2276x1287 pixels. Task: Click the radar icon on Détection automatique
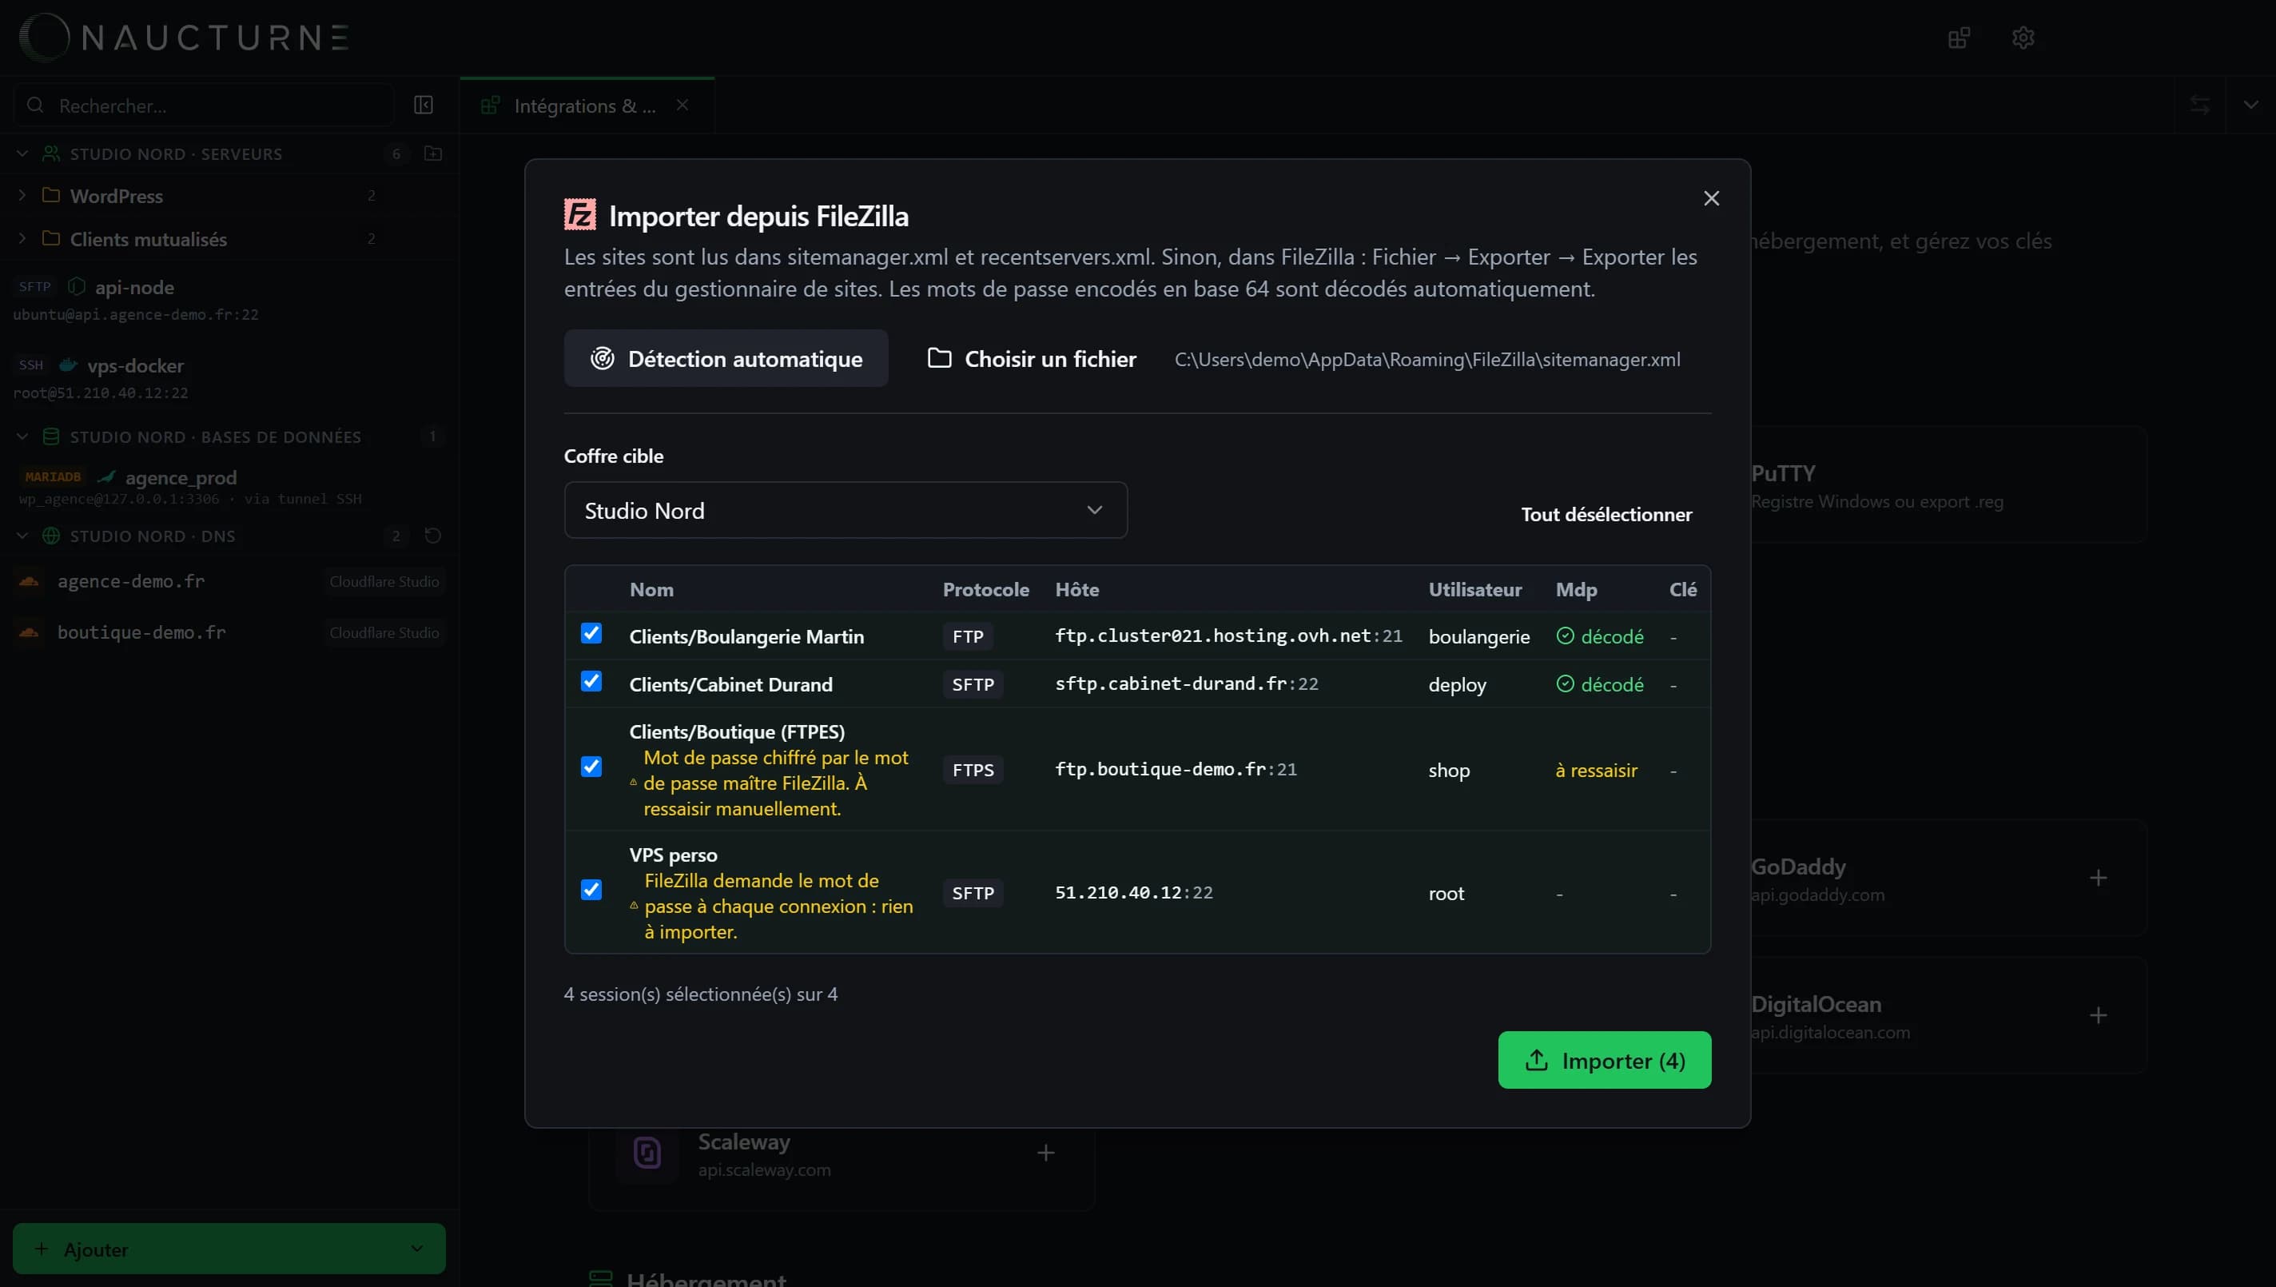(603, 358)
